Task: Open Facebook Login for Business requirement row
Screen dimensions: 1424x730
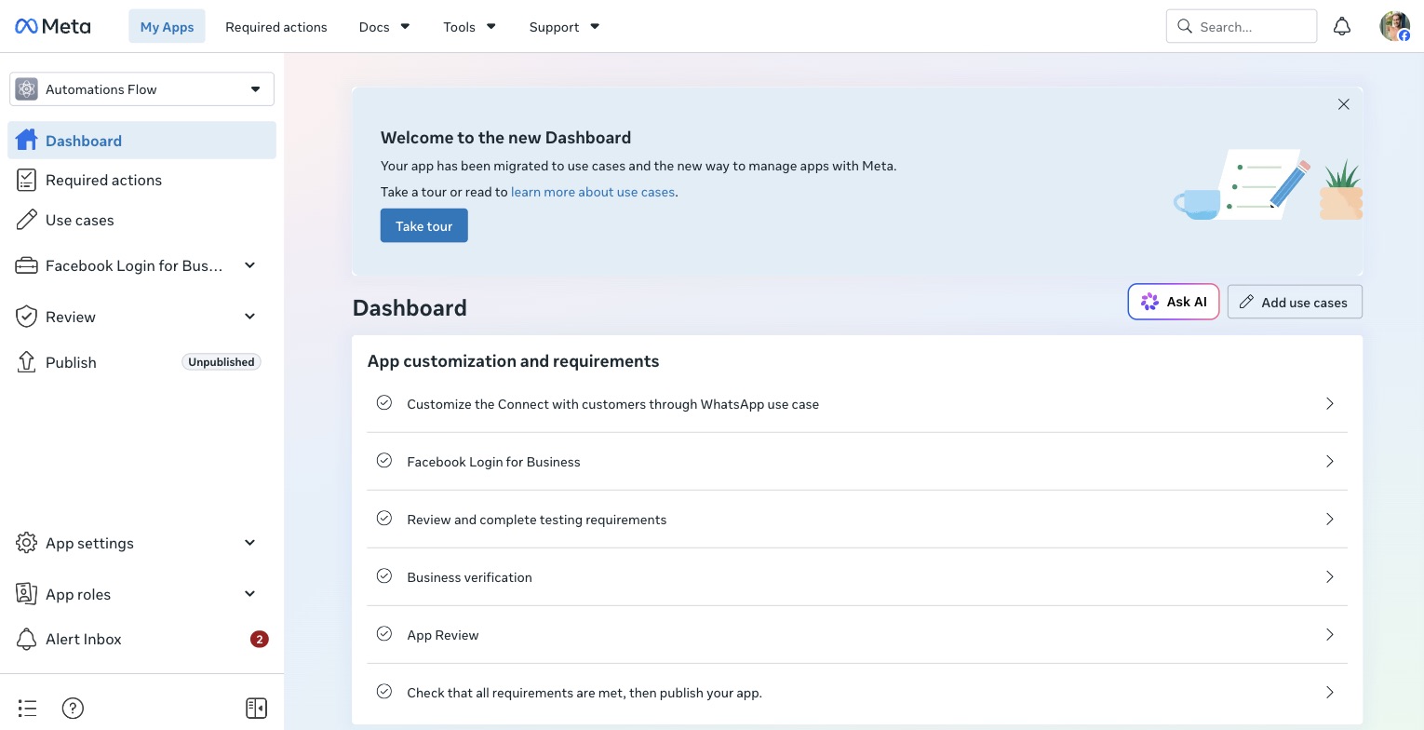Action: [857, 461]
